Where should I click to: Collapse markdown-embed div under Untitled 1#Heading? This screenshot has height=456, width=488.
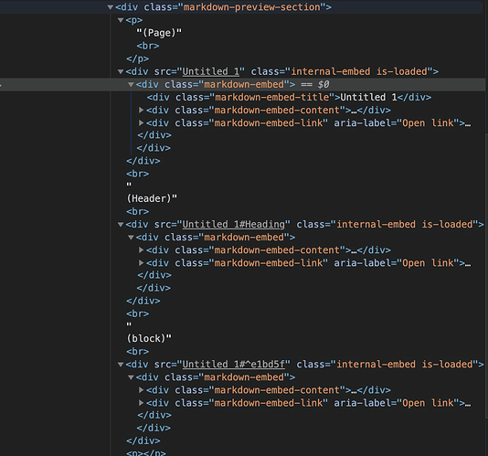(x=131, y=238)
